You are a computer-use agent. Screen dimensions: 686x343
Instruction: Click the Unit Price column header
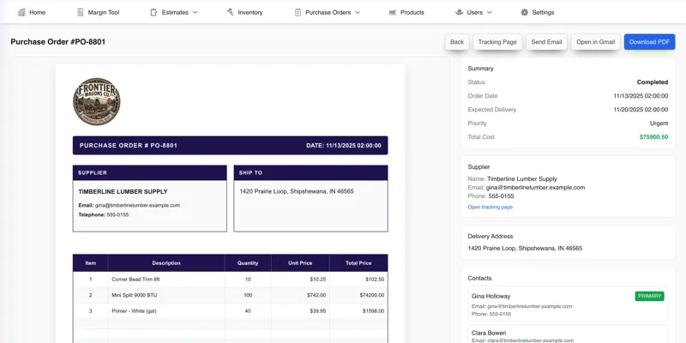[300, 263]
